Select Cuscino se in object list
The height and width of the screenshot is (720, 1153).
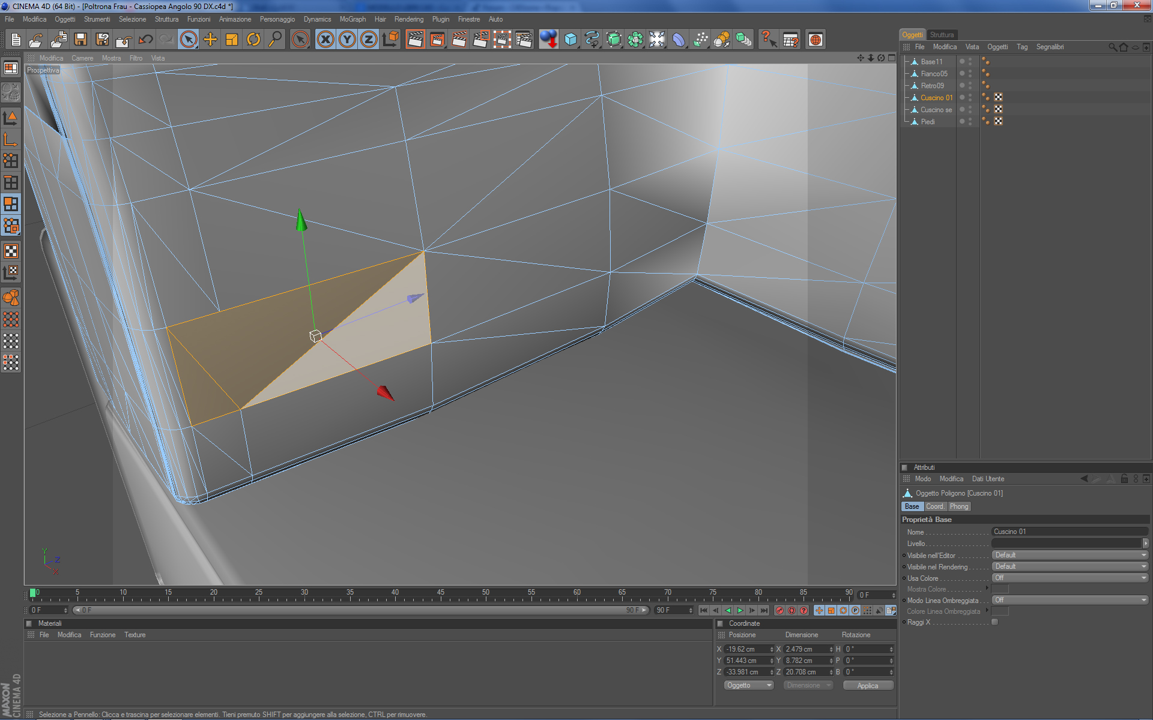[936, 110]
